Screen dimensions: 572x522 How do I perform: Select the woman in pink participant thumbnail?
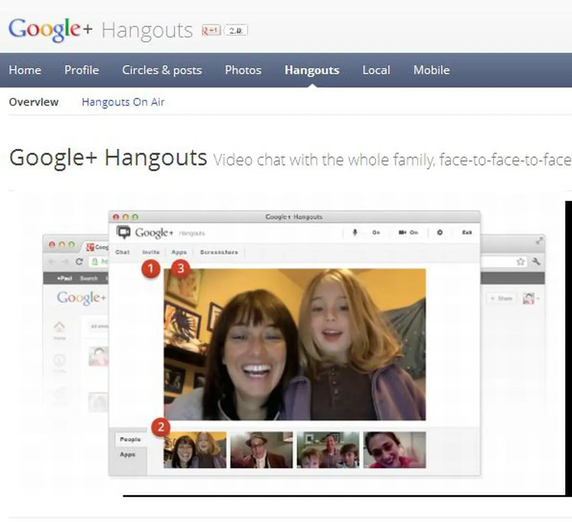pyautogui.click(x=394, y=450)
